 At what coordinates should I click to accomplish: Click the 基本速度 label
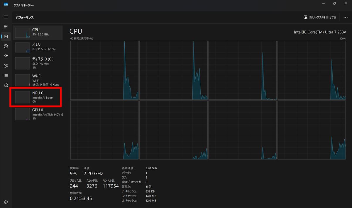pyautogui.click(x=128, y=168)
